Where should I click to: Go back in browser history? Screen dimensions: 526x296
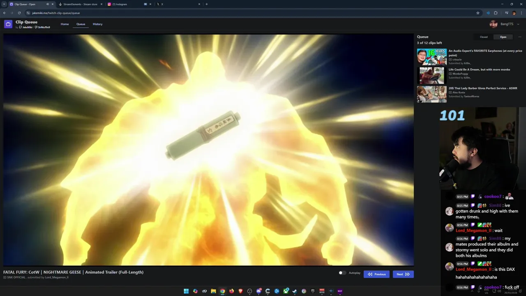coord(5,13)
